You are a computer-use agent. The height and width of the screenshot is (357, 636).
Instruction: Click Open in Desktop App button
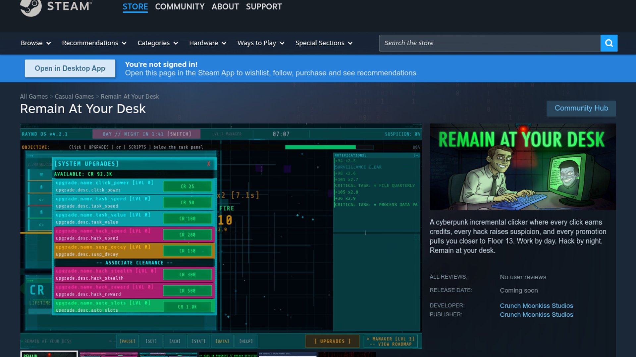point(70,68)
